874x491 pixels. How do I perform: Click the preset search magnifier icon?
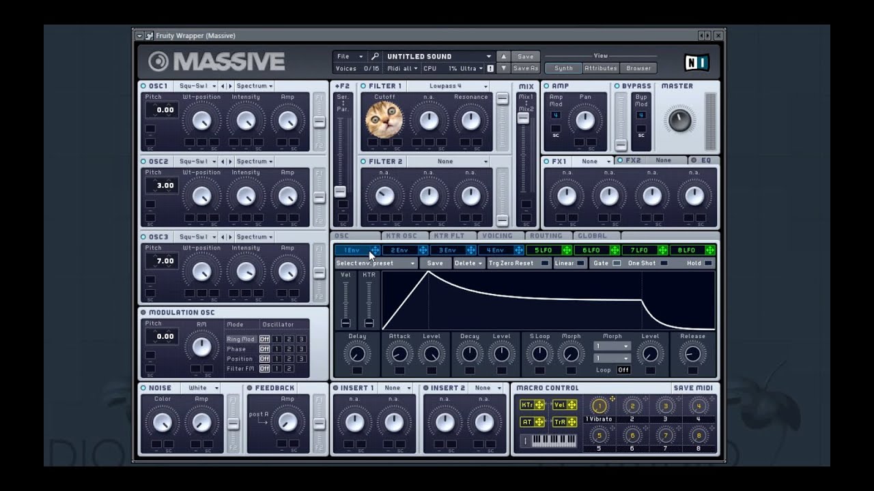tap(376, 57)
